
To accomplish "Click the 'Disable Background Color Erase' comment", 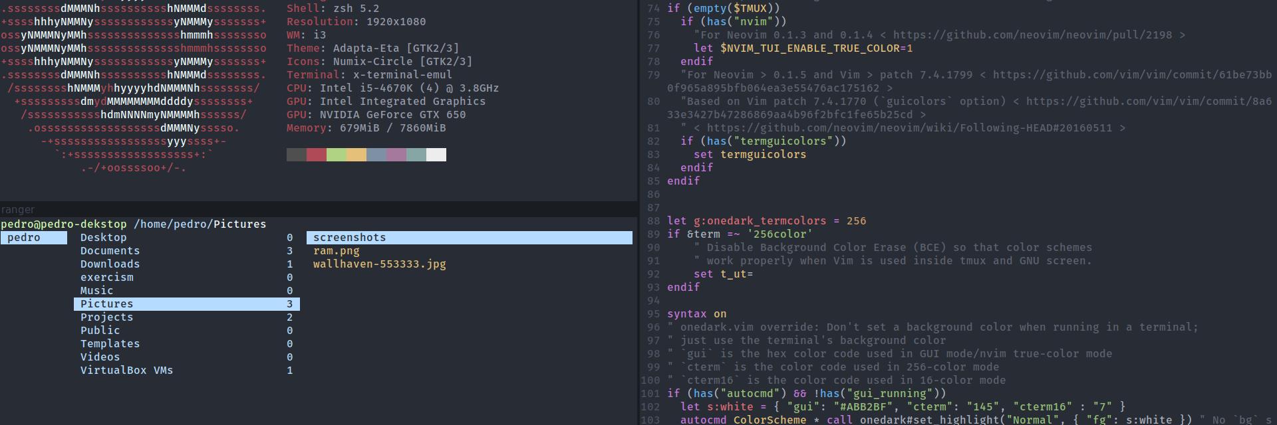I will (893, 248).
